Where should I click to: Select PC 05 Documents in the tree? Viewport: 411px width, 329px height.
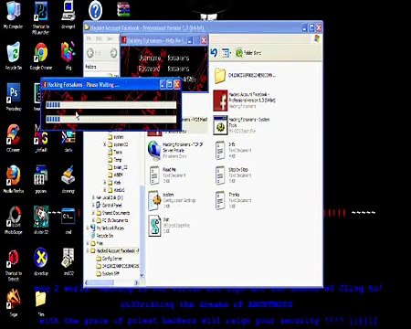click(x=112, y=220)
